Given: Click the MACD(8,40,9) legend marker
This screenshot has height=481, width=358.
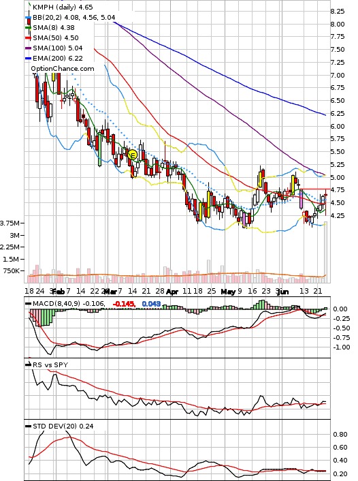Looking at the screenshot, I should (28, 304).
